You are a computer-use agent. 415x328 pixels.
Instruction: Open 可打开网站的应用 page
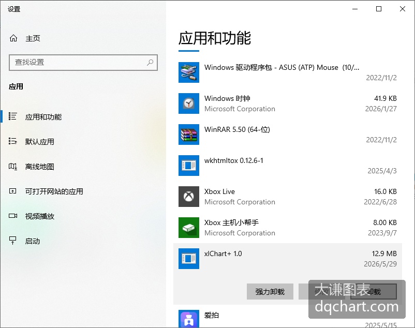coord(54,191)
